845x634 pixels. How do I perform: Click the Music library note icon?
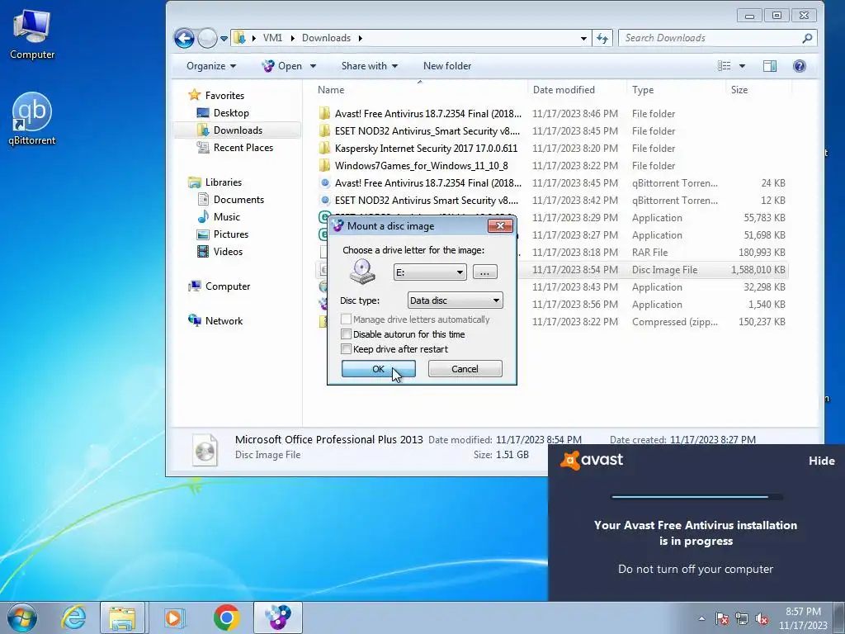coord(203,217)
